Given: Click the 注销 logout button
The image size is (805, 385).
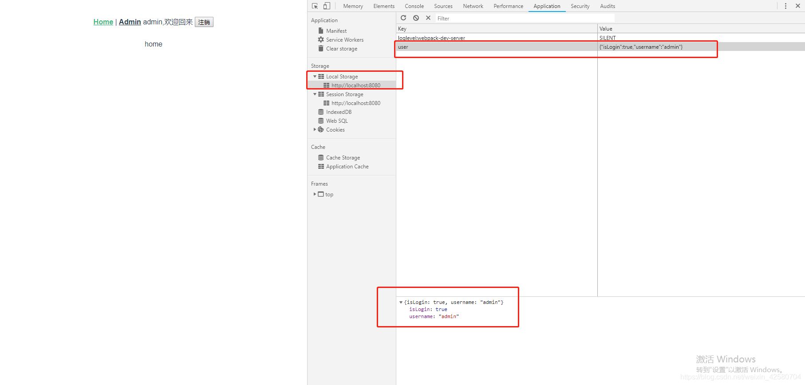Looking at the screenshot, I should pos(204,22).
